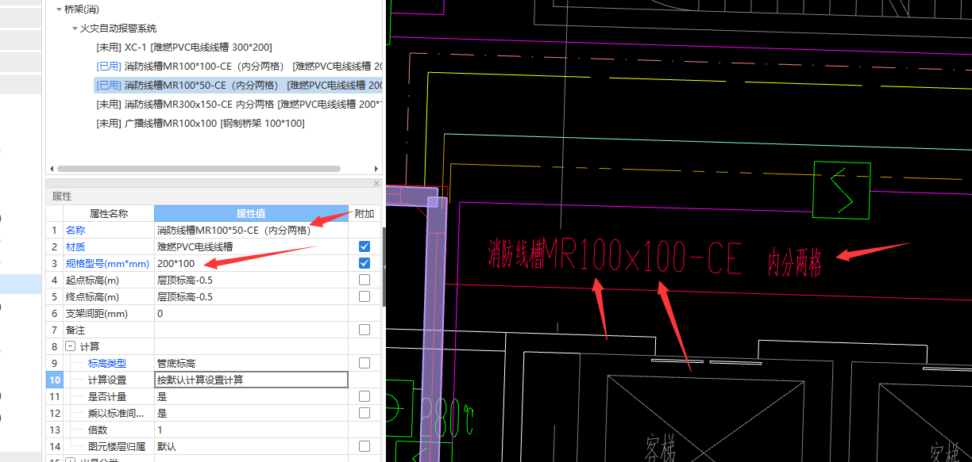The width and height of the screenshot is (972, 462).
Task: Collapse the 计算 property group
Action: point(70,346)
